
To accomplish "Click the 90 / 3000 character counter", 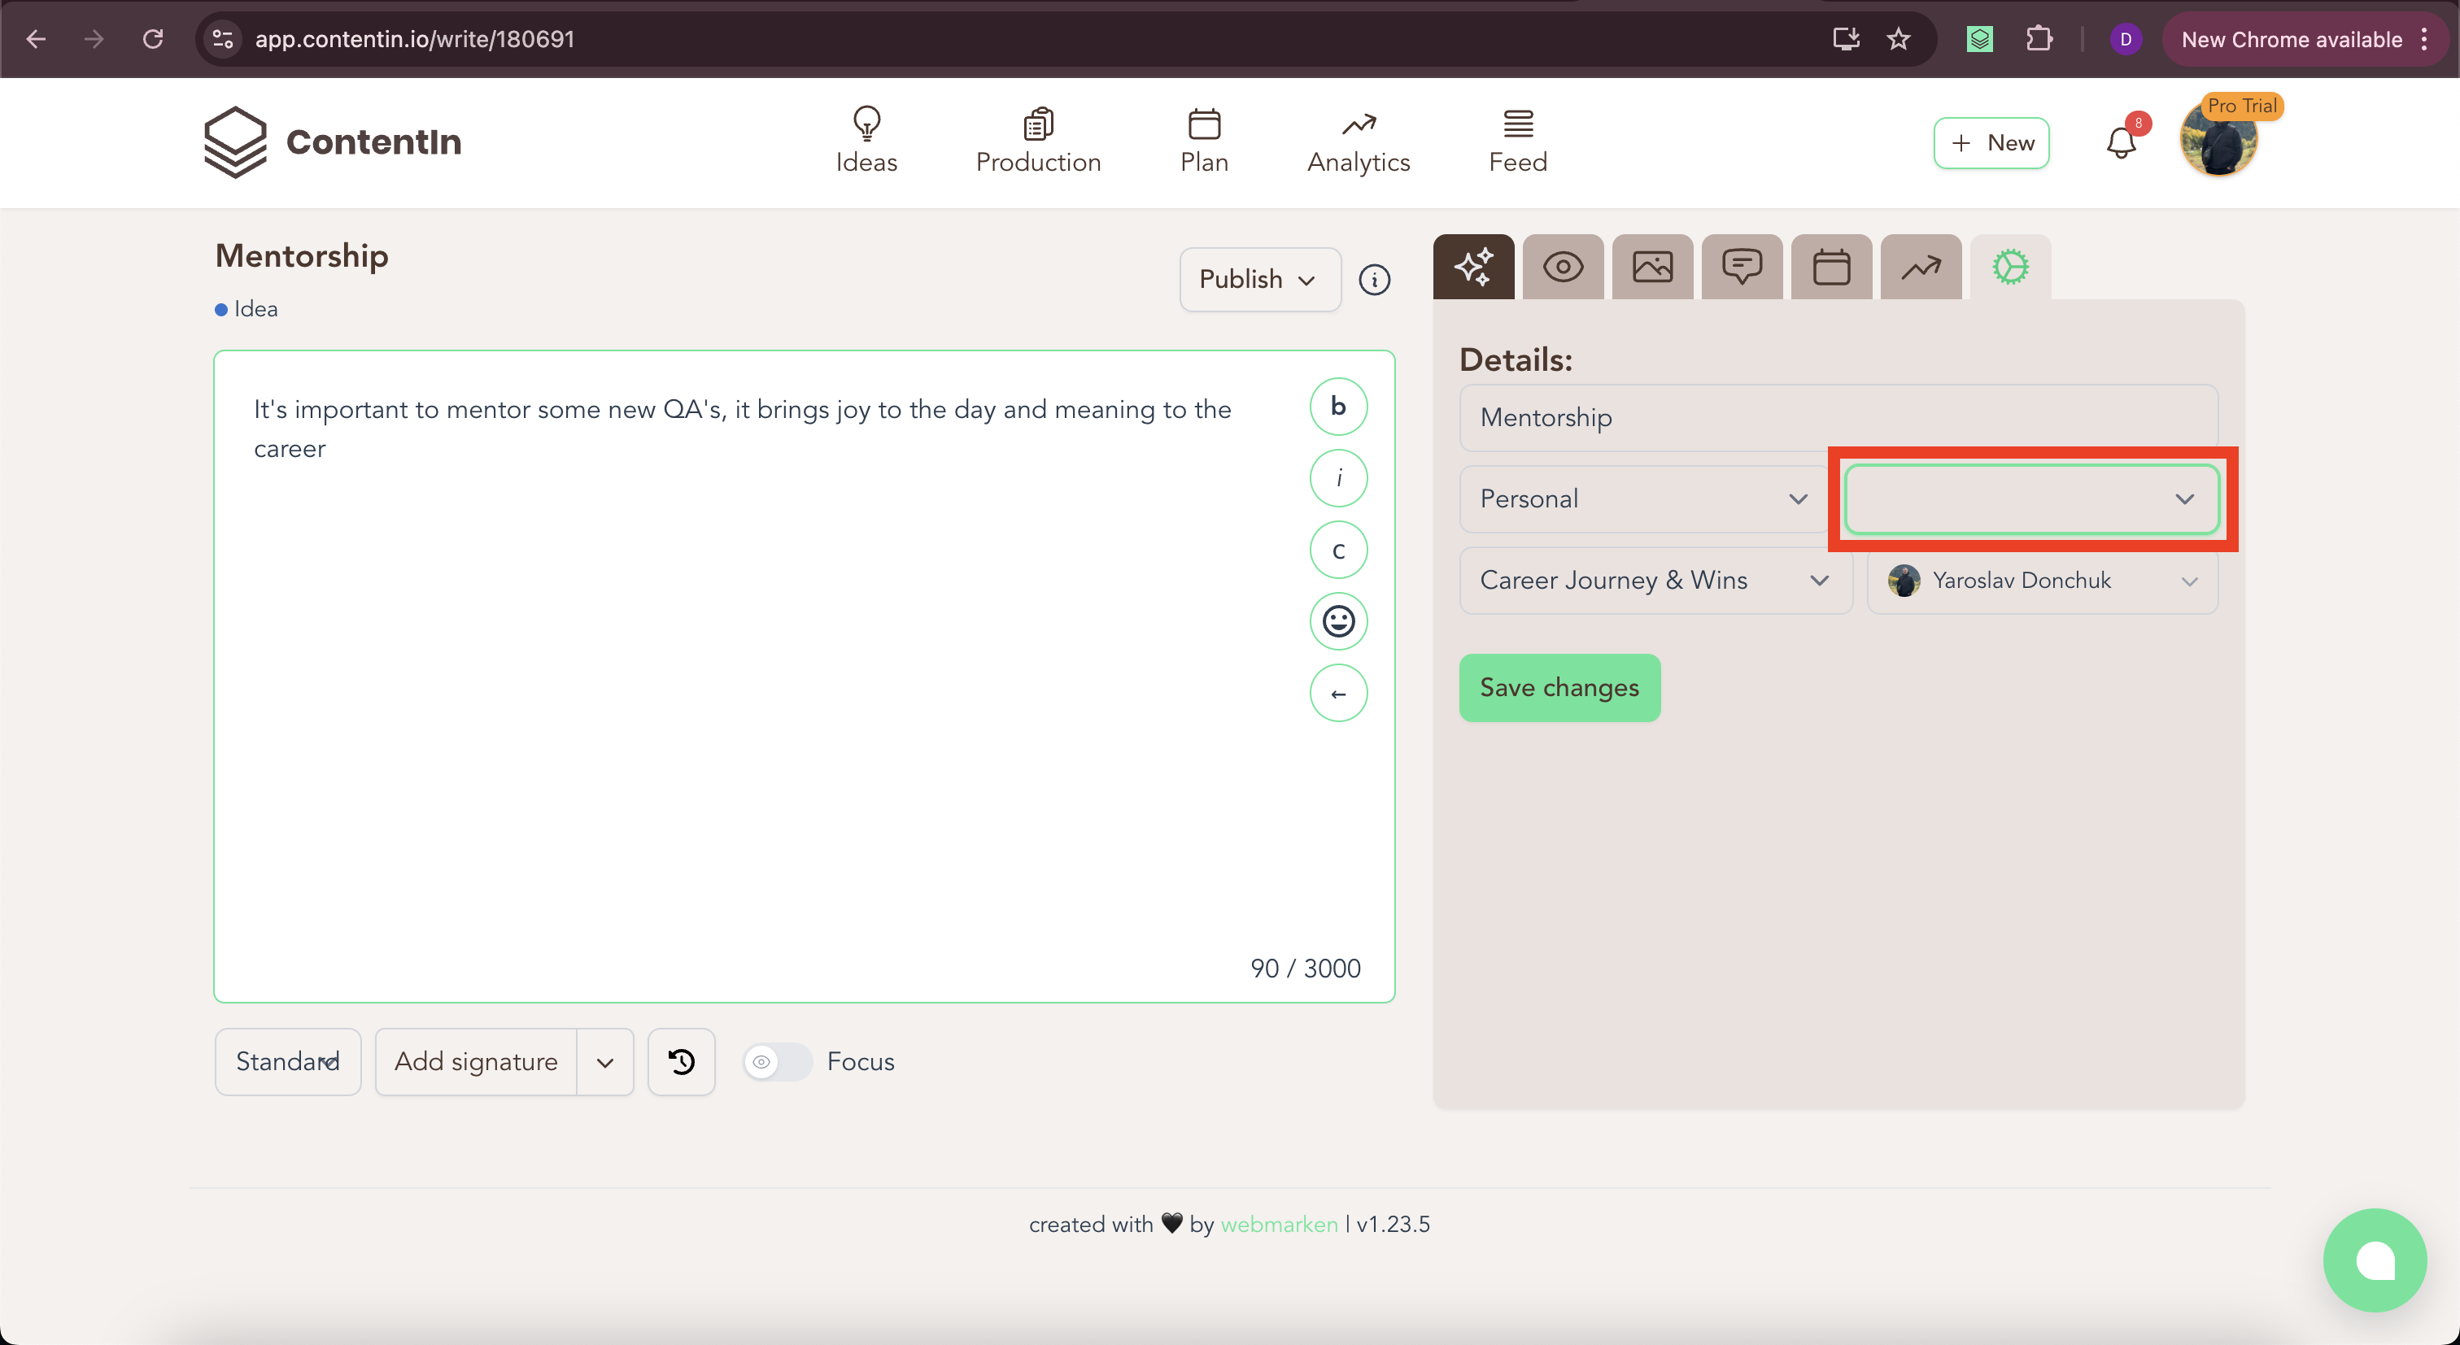I will point(1306,968).
